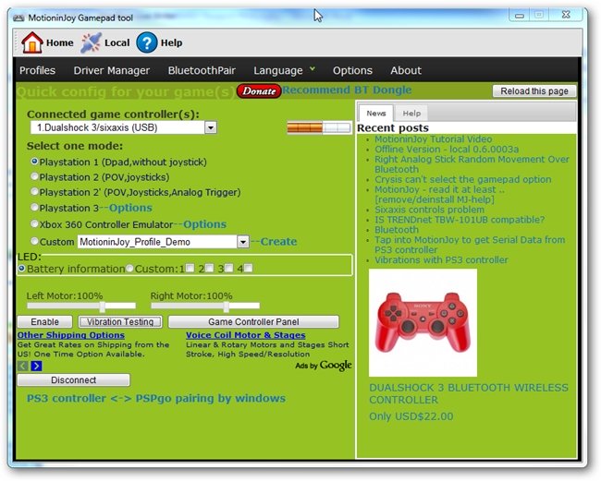Open Driver Manager menu item
Image resolution: width=601 pixels, height=481 pixels.
112,70
